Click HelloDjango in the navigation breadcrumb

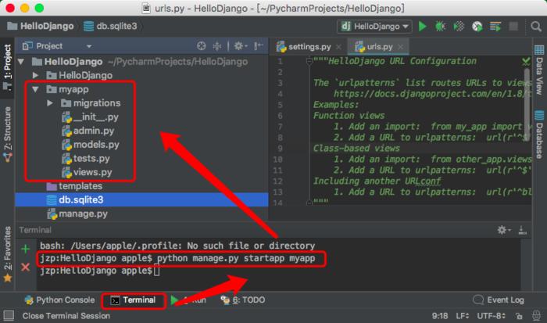pyautogui.click(x=41, y=26)
